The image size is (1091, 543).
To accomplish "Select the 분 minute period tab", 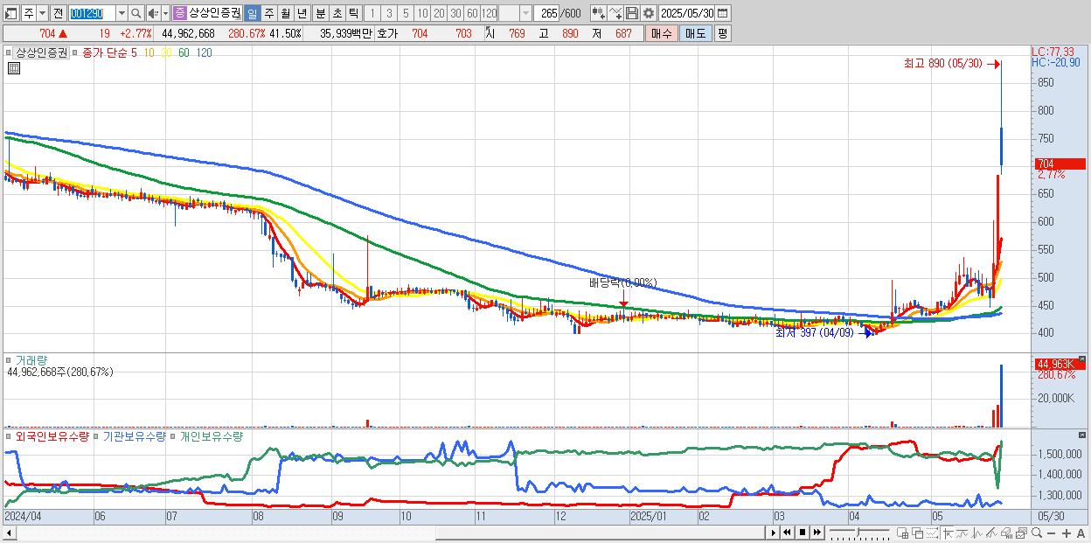I will (x=320, y=13).
